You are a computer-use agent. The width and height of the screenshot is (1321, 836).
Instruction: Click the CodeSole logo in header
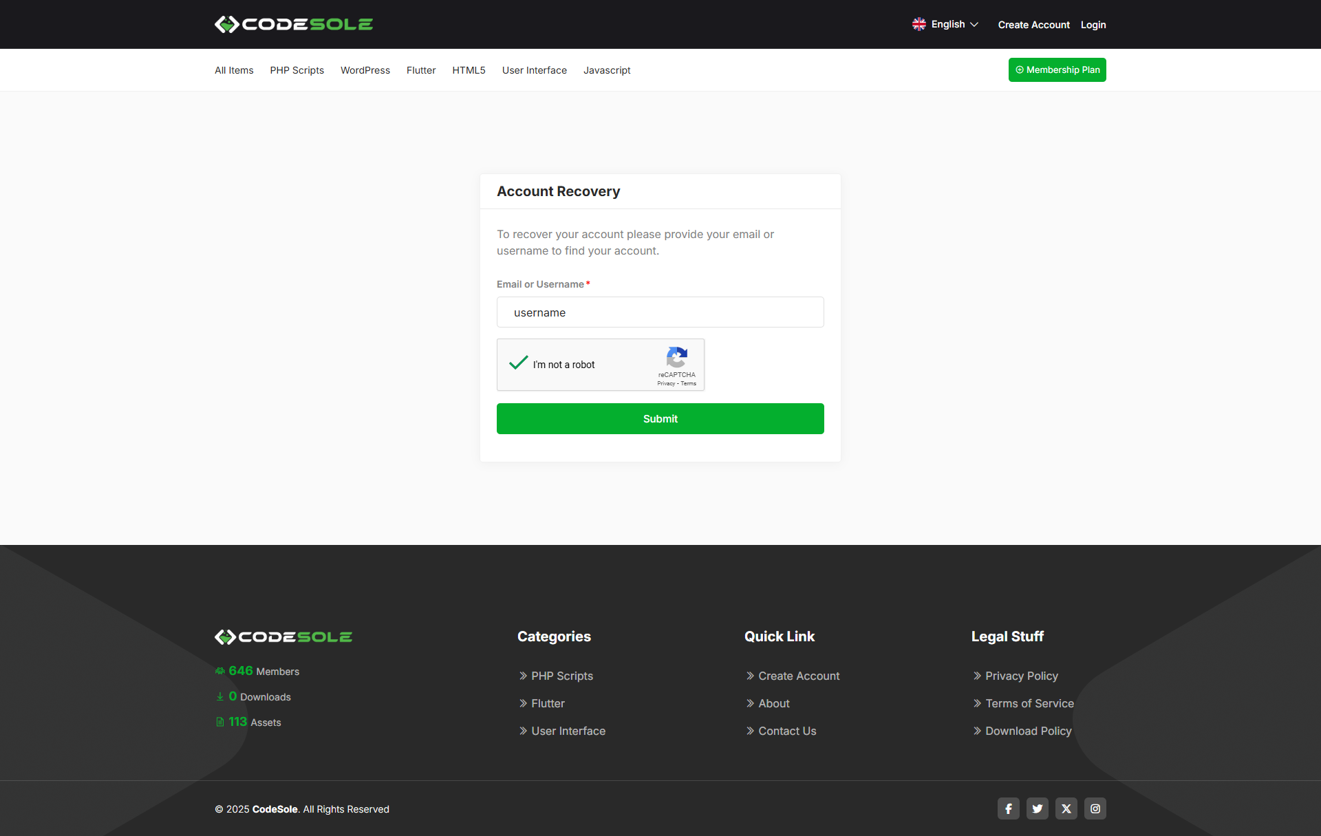(x=294, y=24)
